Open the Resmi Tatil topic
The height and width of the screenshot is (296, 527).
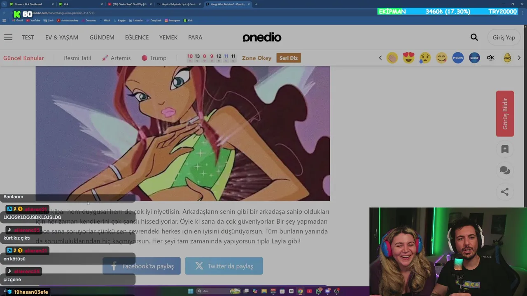77,58
